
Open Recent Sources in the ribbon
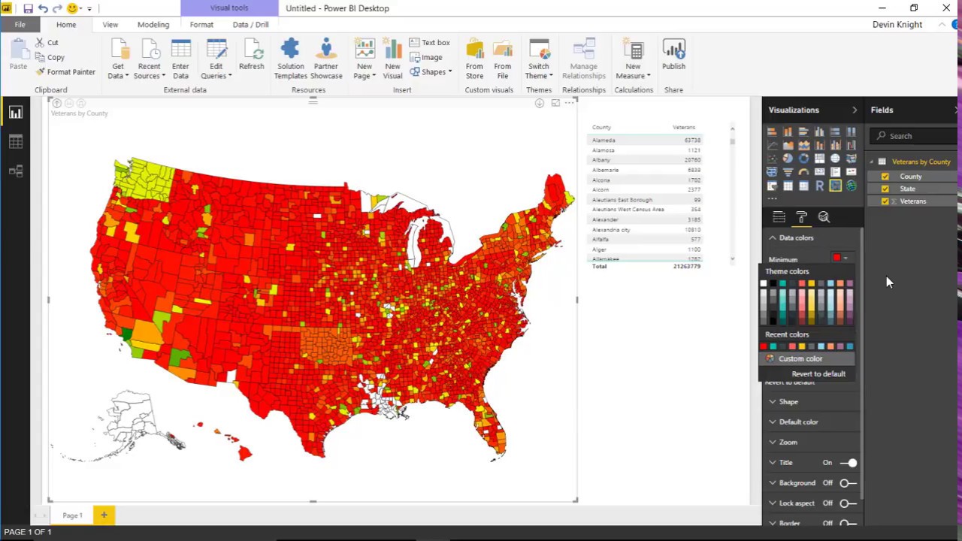pos(149,59)
